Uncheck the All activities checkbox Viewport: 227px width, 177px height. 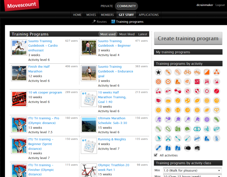(x=156, y=155)
